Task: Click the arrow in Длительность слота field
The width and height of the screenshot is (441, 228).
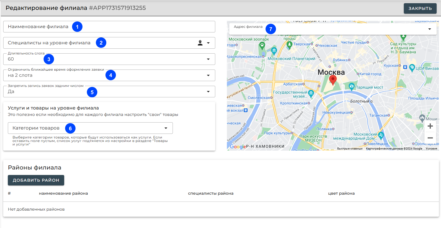Action: (208, 59)
